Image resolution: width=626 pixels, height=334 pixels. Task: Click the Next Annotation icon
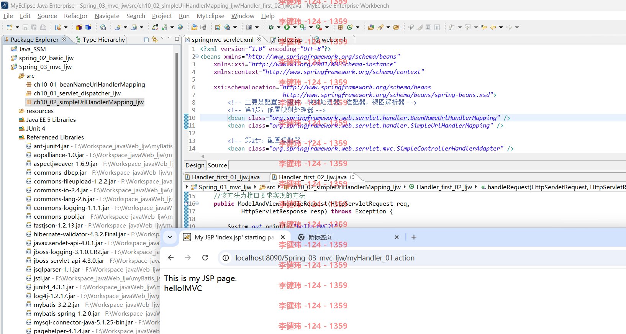[x=452, y=27]
